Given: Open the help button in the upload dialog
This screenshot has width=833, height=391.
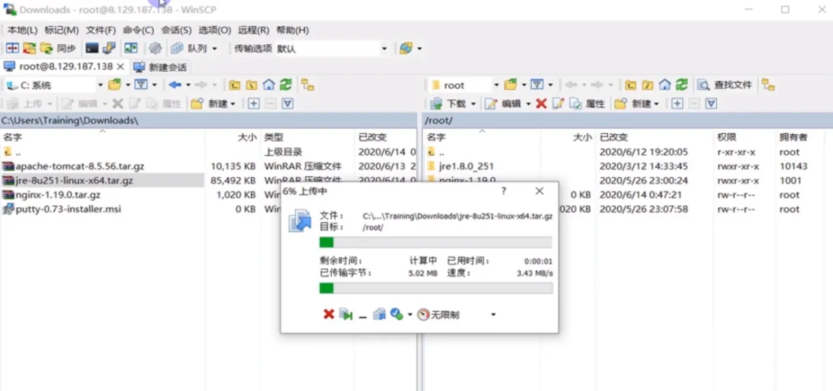Looking at the screenshot, I should point(503,191).
